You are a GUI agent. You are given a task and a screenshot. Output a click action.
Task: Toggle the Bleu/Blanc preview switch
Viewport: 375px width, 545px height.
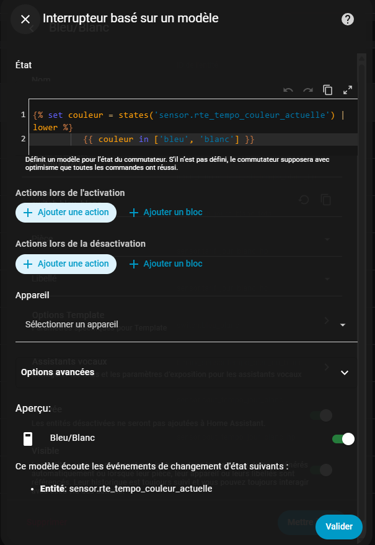(x=343, y=439)
